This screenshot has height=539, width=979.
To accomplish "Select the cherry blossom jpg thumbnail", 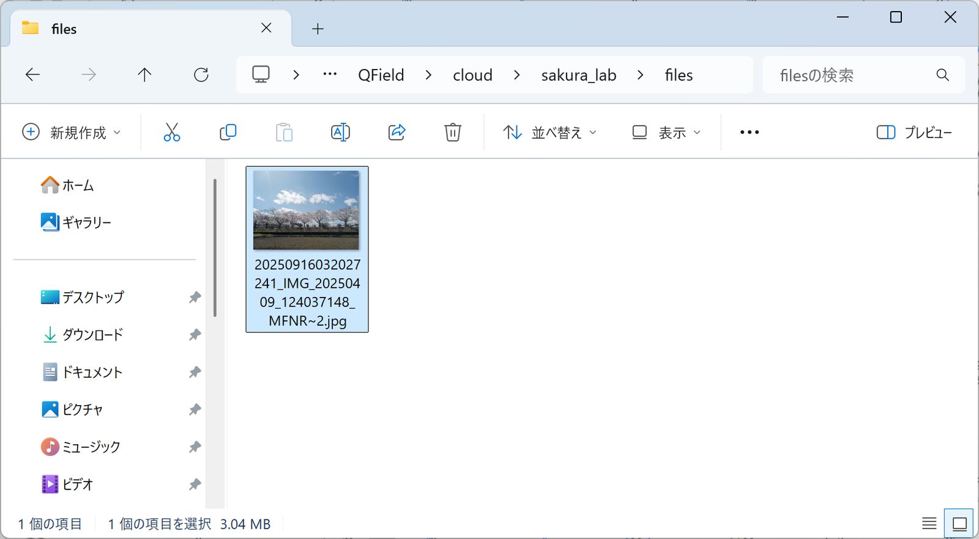I will click(307, 210).
